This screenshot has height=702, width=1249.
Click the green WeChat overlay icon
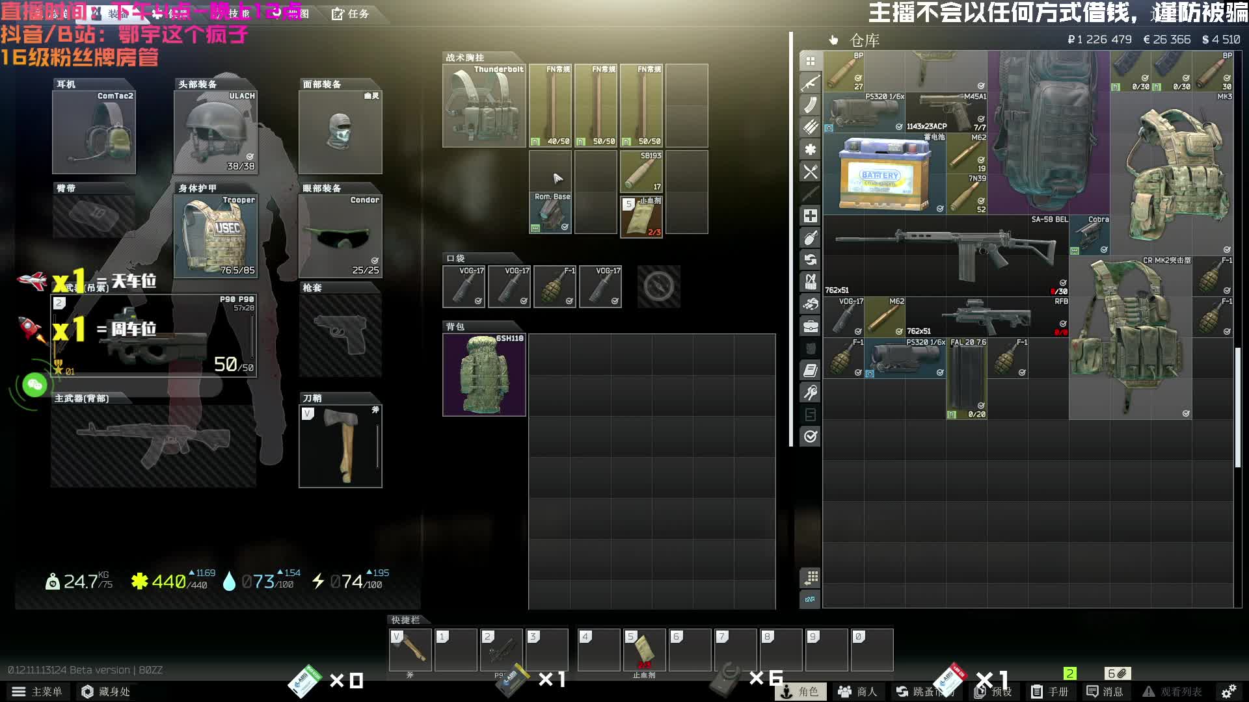[x=34, y=385]
